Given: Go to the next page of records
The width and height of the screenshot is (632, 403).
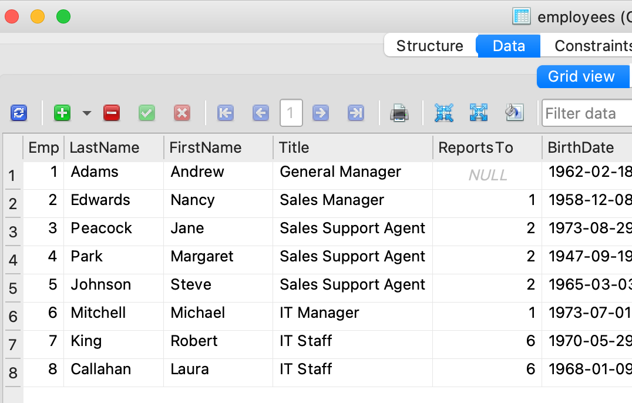Looking at the screenshot, I should (x=321, y=113).
